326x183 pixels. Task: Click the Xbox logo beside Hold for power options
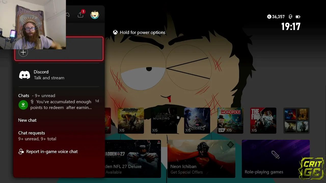pos(115,33)
